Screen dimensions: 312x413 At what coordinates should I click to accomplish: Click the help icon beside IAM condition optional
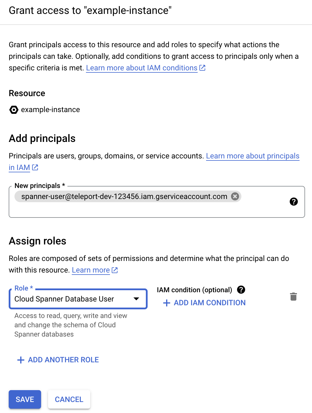pos(241,290)
